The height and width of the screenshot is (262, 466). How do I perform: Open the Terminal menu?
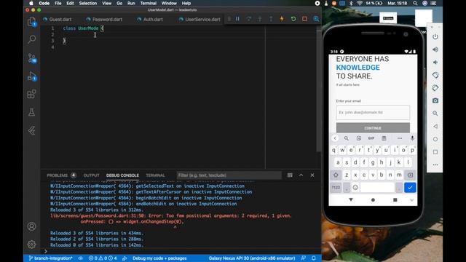point(149,3)
